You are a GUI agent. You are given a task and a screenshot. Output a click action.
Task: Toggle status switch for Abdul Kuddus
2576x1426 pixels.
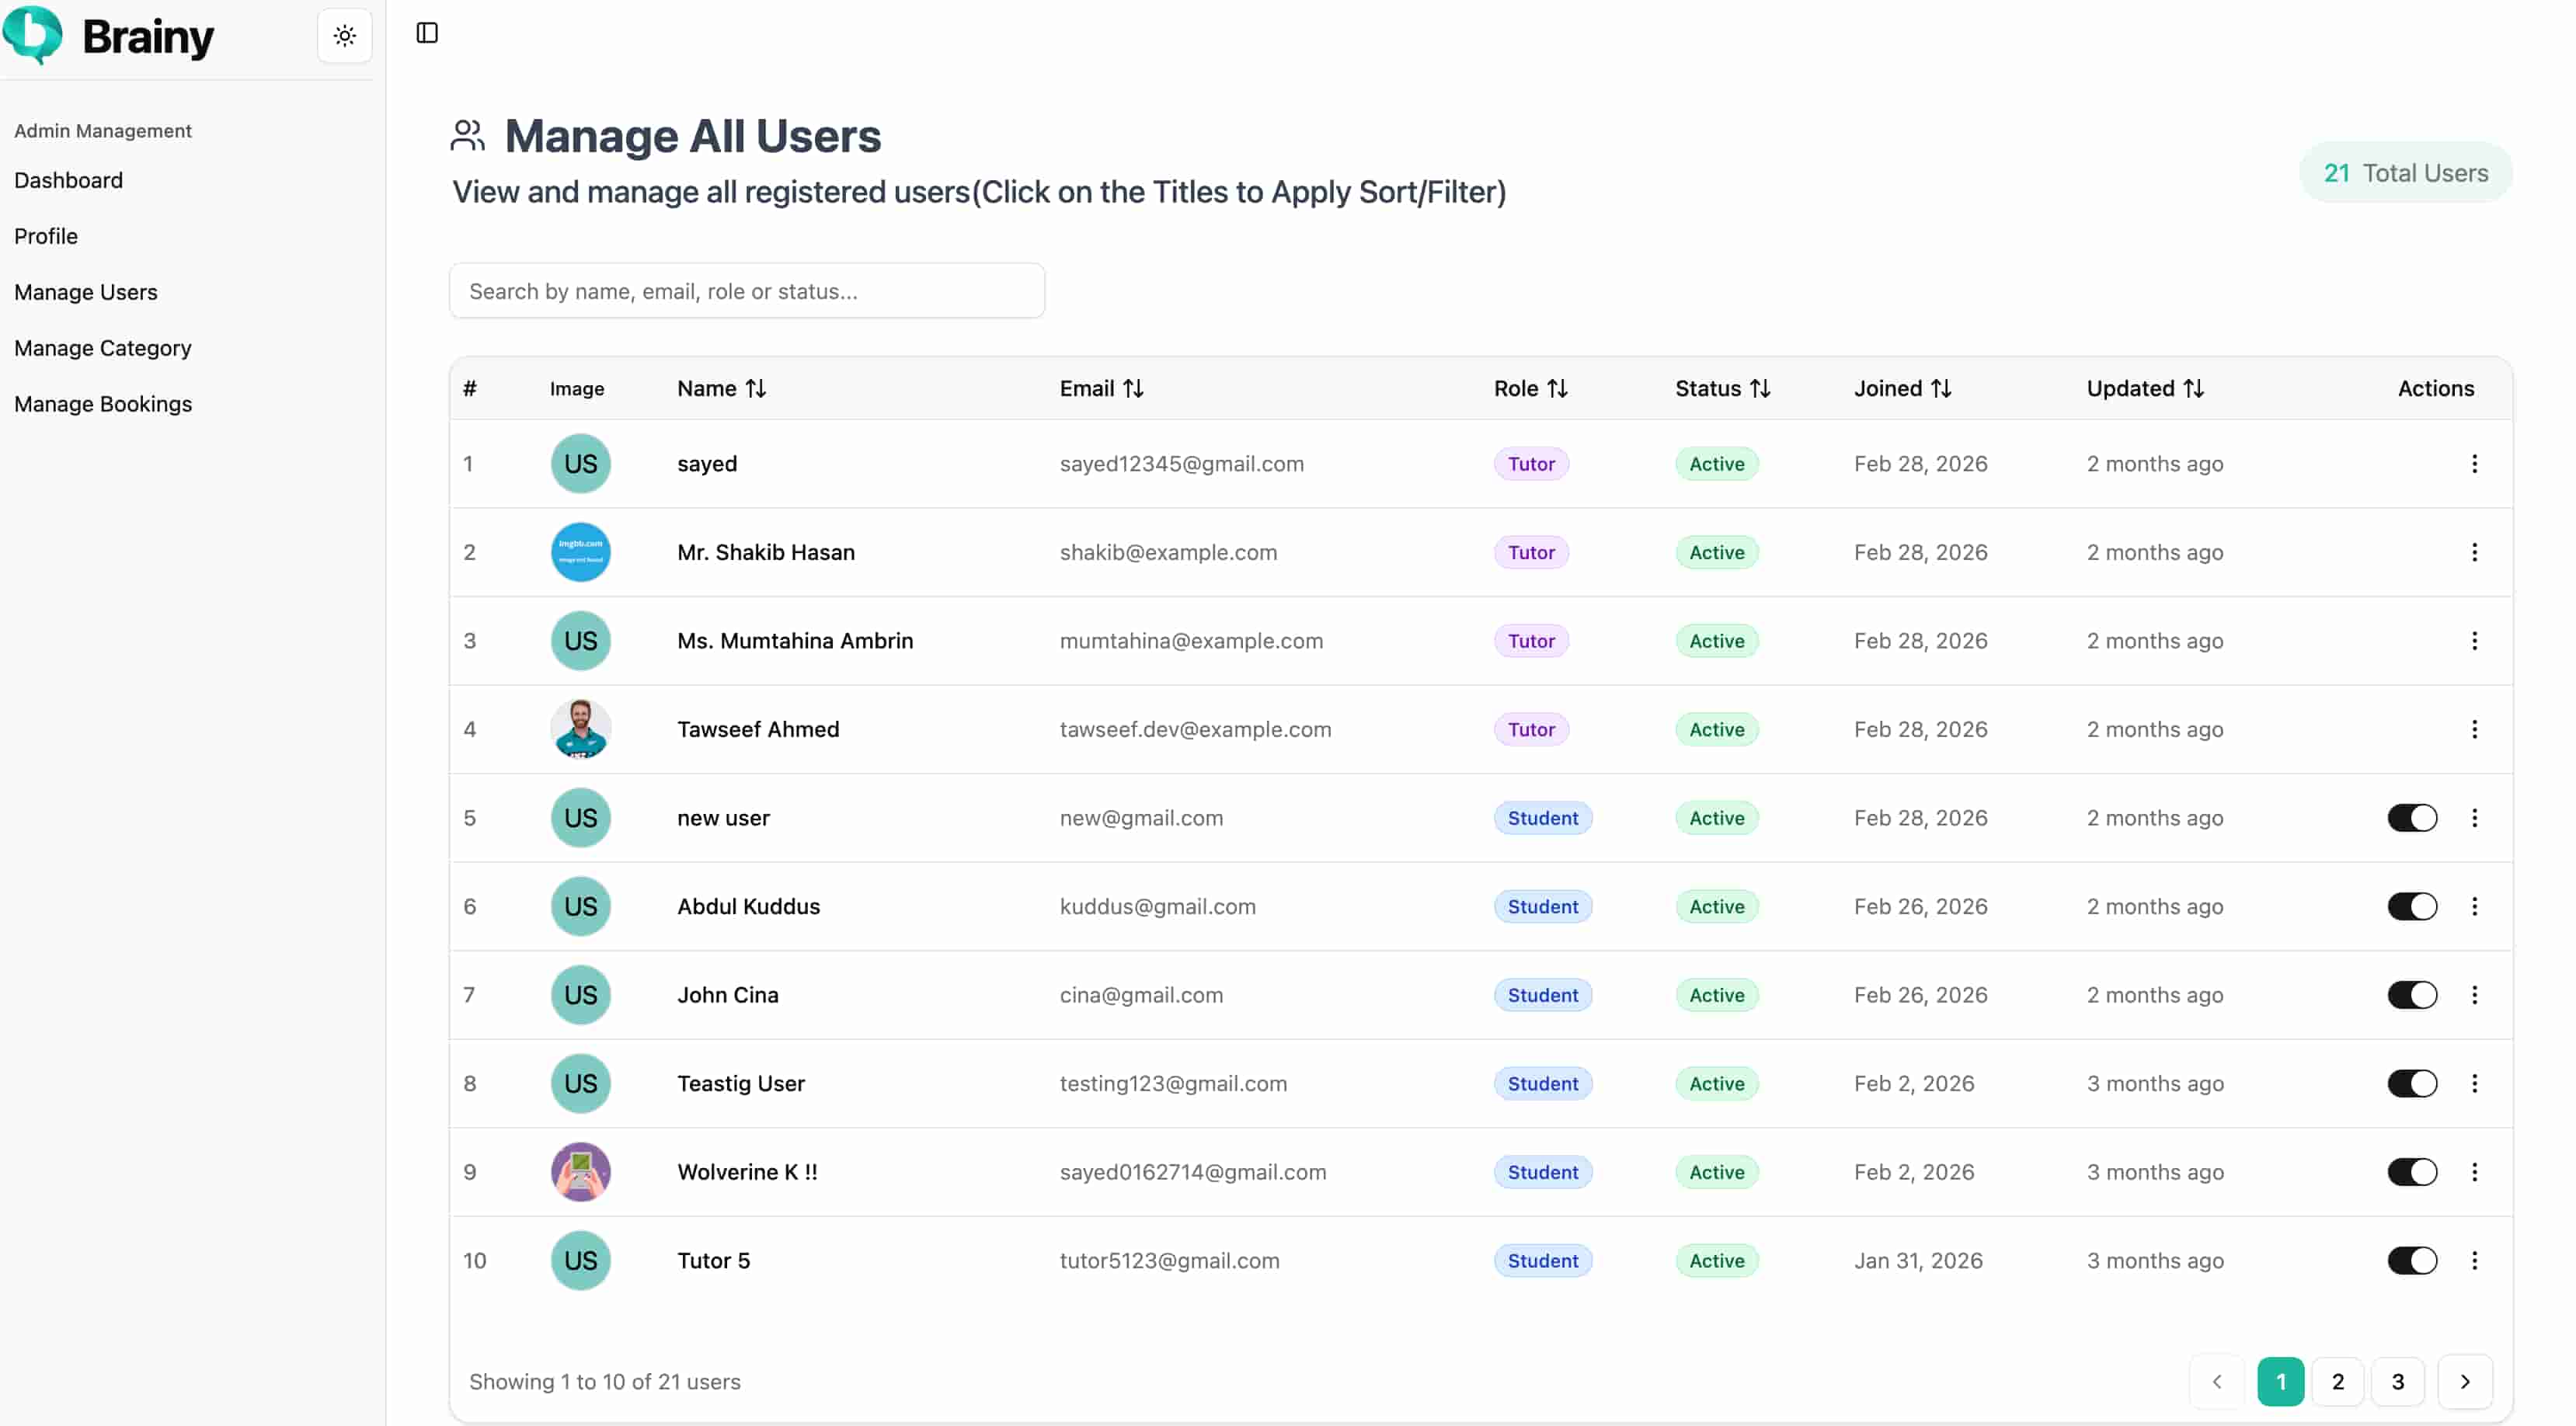point(2412,906)
